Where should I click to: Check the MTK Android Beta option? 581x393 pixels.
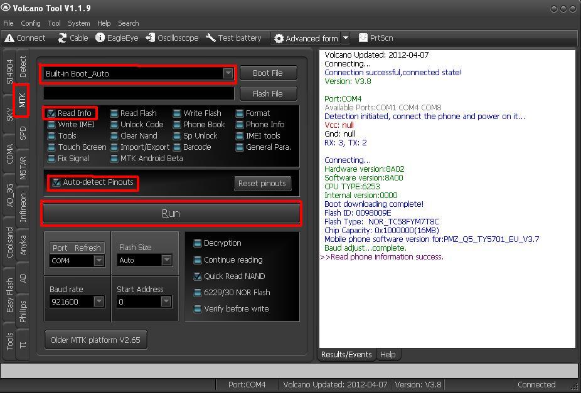[114, 159]
